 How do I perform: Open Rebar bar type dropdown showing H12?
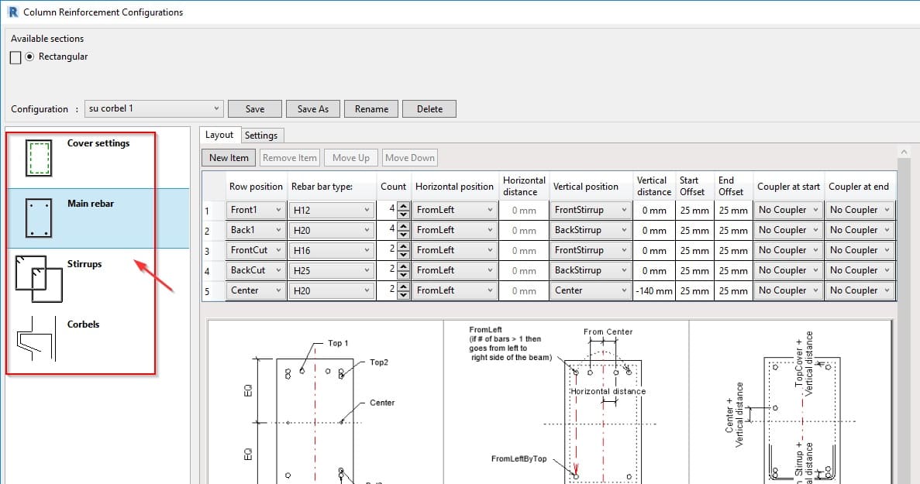pyautogui.click(x=332, y=210)
